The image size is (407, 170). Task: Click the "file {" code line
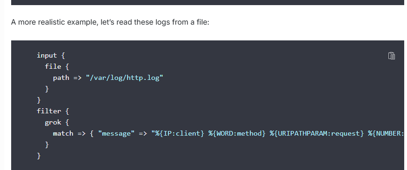57,66
